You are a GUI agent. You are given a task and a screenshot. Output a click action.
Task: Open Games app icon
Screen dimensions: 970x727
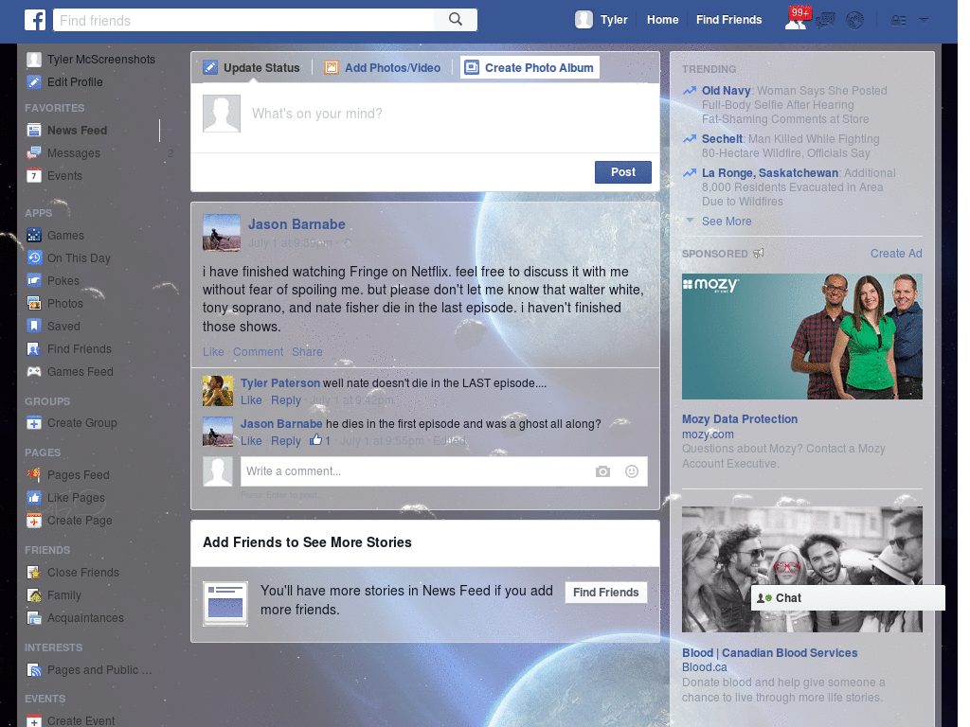tap(34, 236)
